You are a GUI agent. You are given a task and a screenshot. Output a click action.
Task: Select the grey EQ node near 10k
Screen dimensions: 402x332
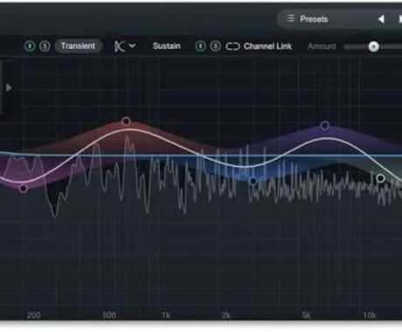pos(380,178)
